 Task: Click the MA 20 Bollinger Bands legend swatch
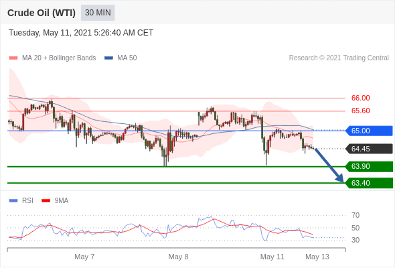pyautogui.click(x=13, y=58)
